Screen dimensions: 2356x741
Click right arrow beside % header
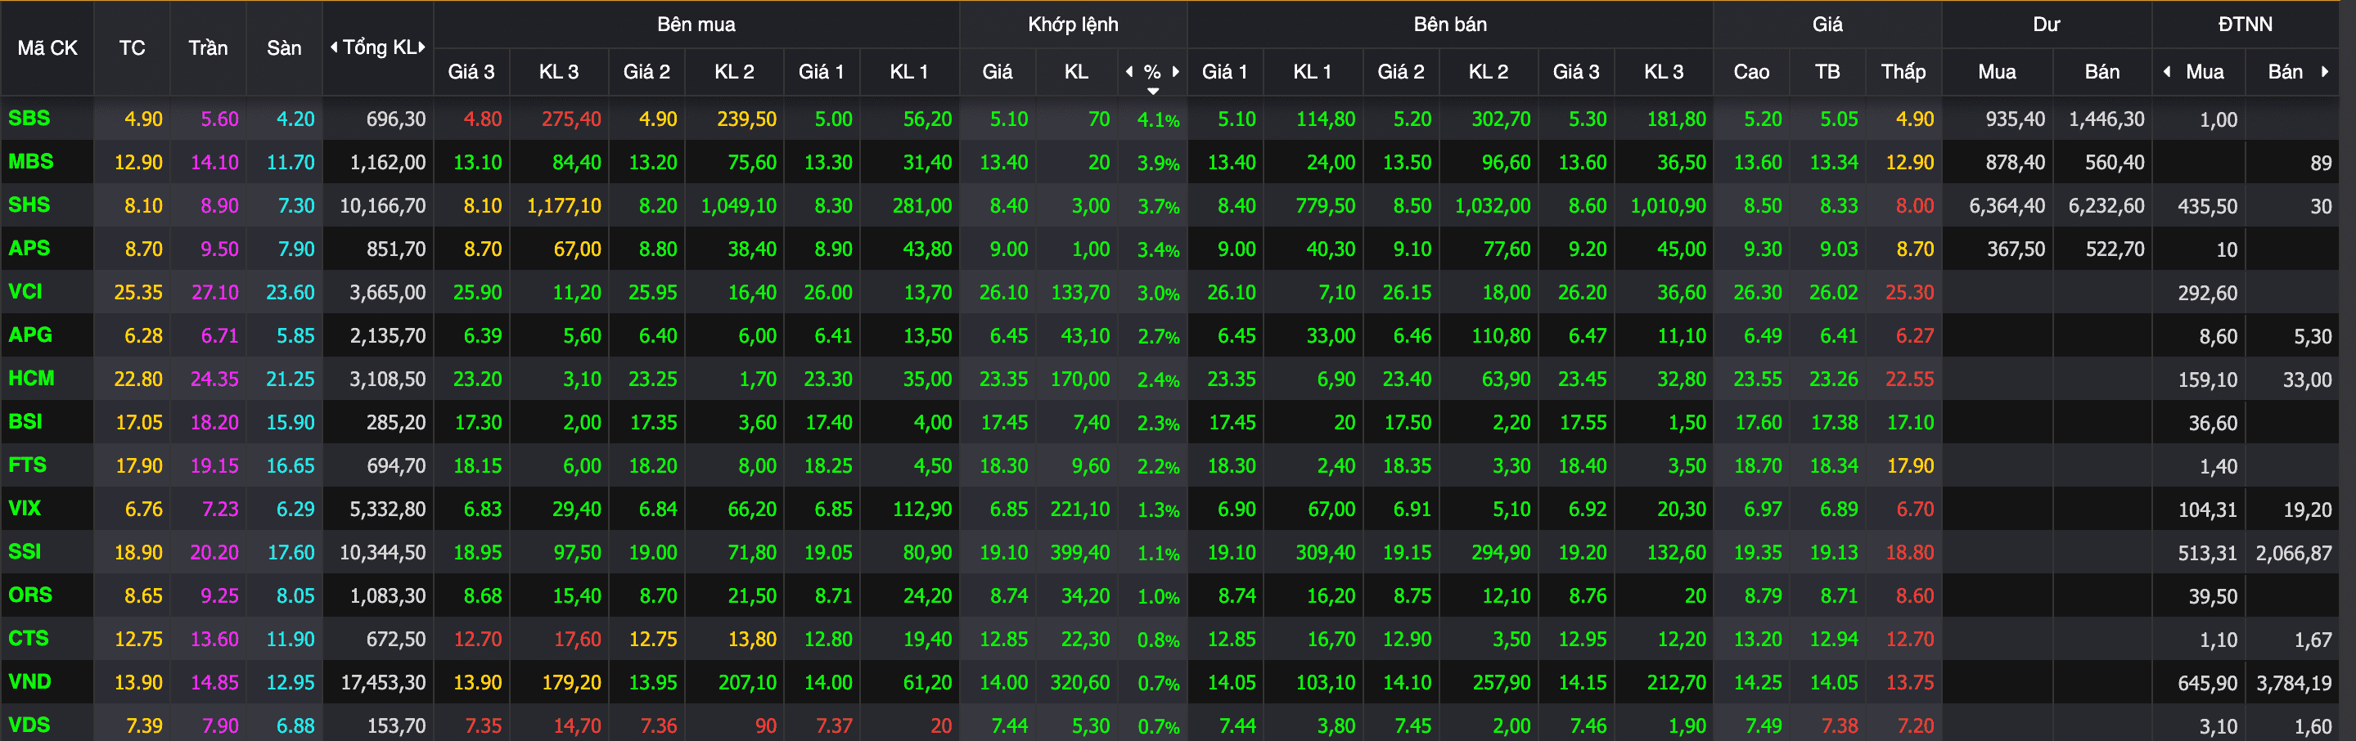tap(1175, 71)
